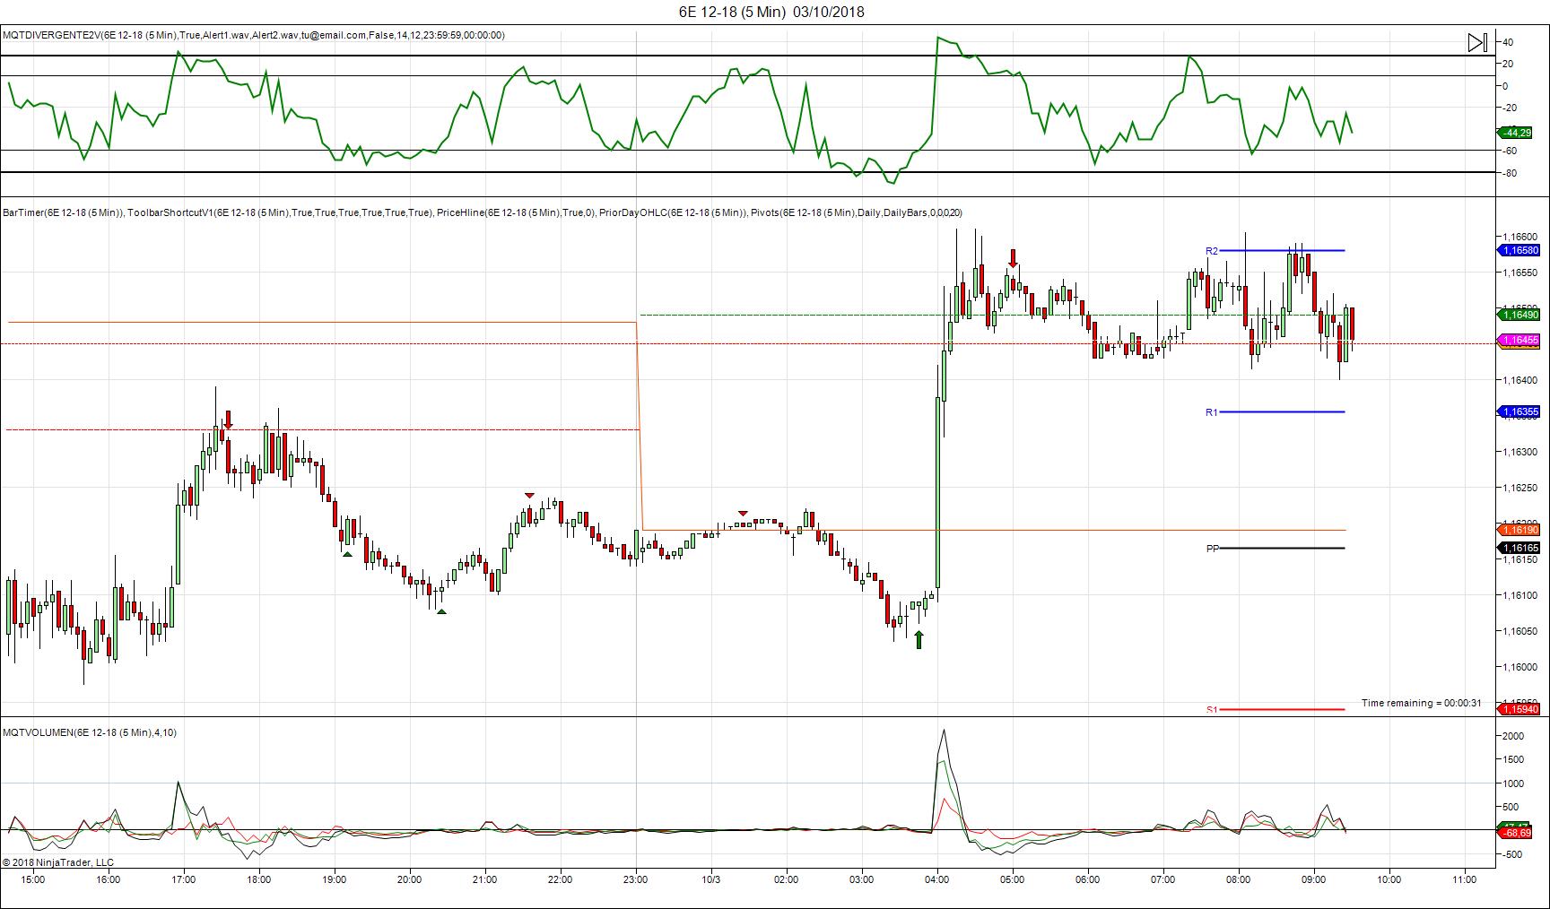The height and width of the screenshot is (909, 1550).
Task: Select the red down arrow near 05:00
Action: 1014,258
